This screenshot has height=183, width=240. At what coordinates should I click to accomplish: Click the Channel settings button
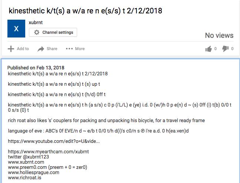click(x=53, y=32)
